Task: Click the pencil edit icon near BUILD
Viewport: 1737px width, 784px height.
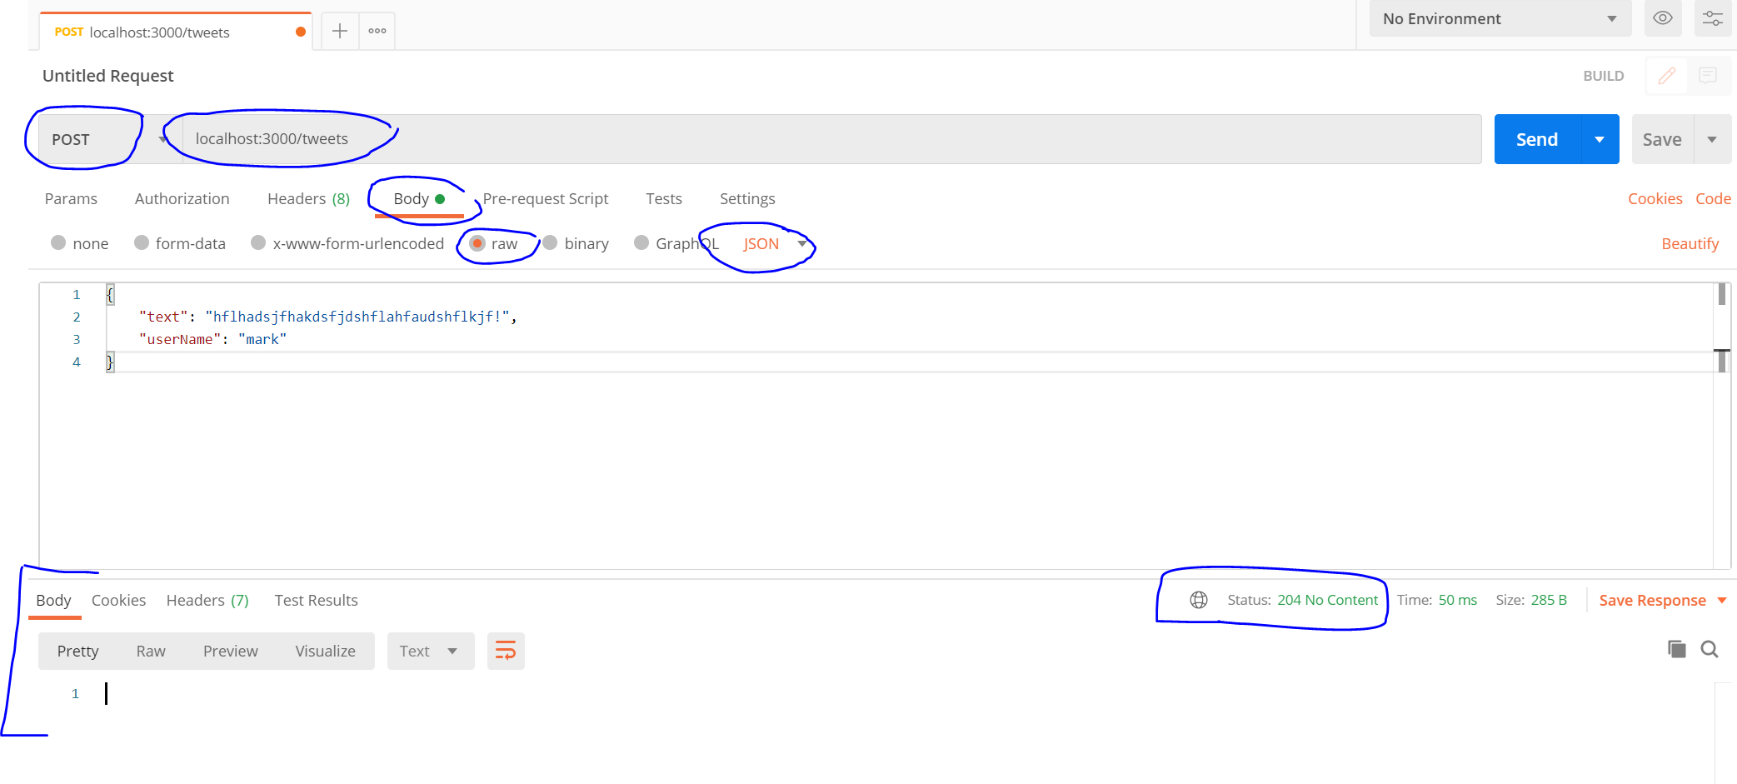Action: click(1666, 76)
